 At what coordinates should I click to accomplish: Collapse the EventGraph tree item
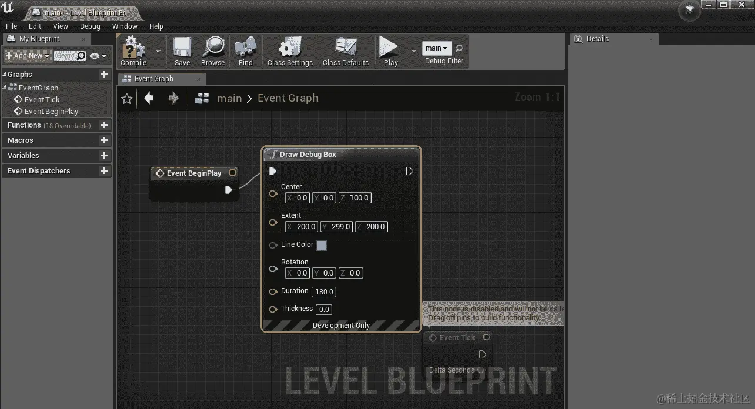pyautogui.click(x=5, y=87)
